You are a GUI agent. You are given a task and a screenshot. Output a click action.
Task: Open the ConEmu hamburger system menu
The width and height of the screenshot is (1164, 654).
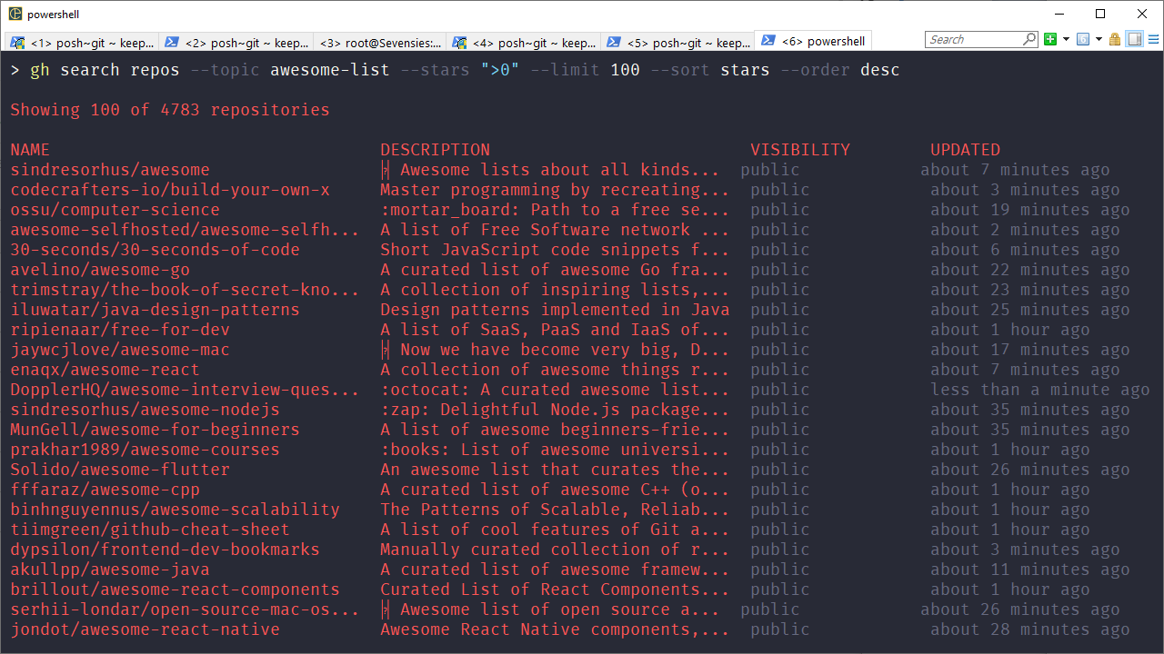click(1153, 39)
